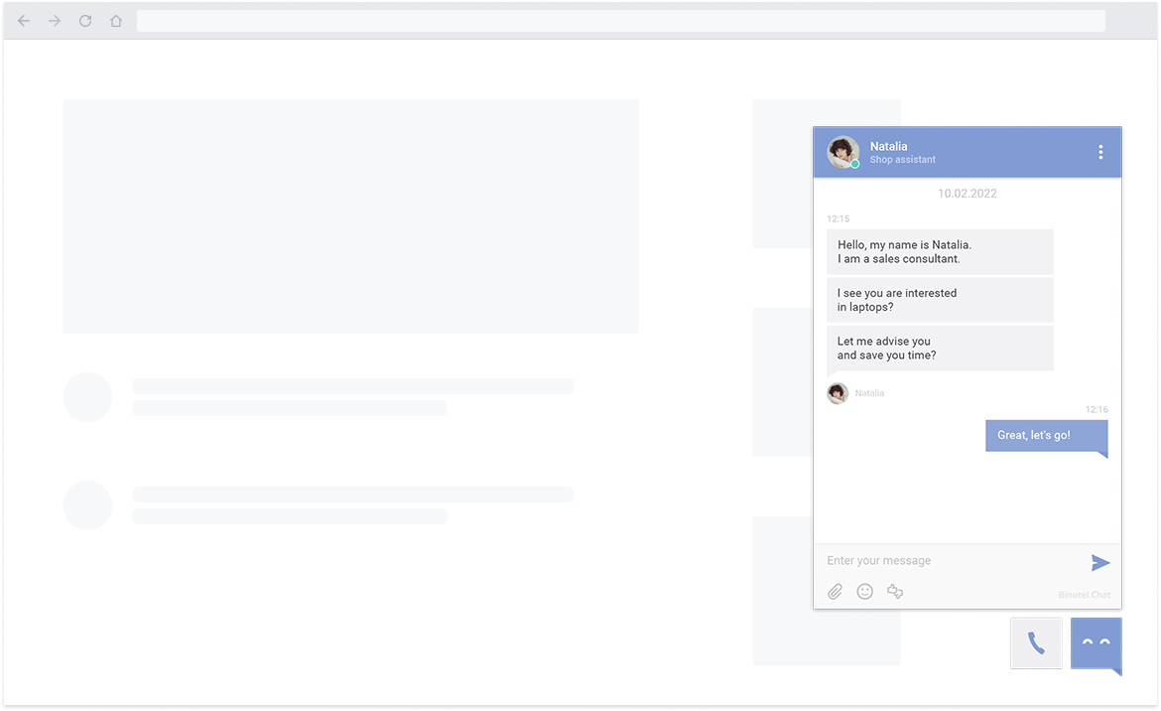Click the "Hello, my name is Natalia" message
Viewport: 1161px width, 711px height.
pos(939,251)
